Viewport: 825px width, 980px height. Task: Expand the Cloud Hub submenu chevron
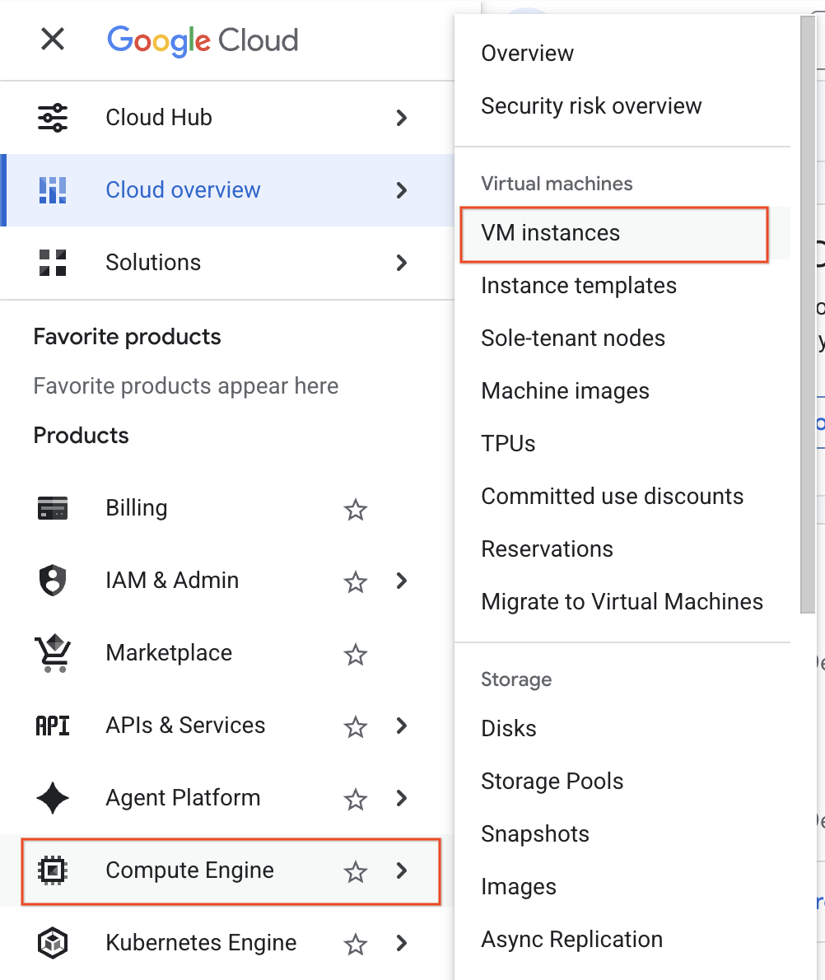click(402, 118)
